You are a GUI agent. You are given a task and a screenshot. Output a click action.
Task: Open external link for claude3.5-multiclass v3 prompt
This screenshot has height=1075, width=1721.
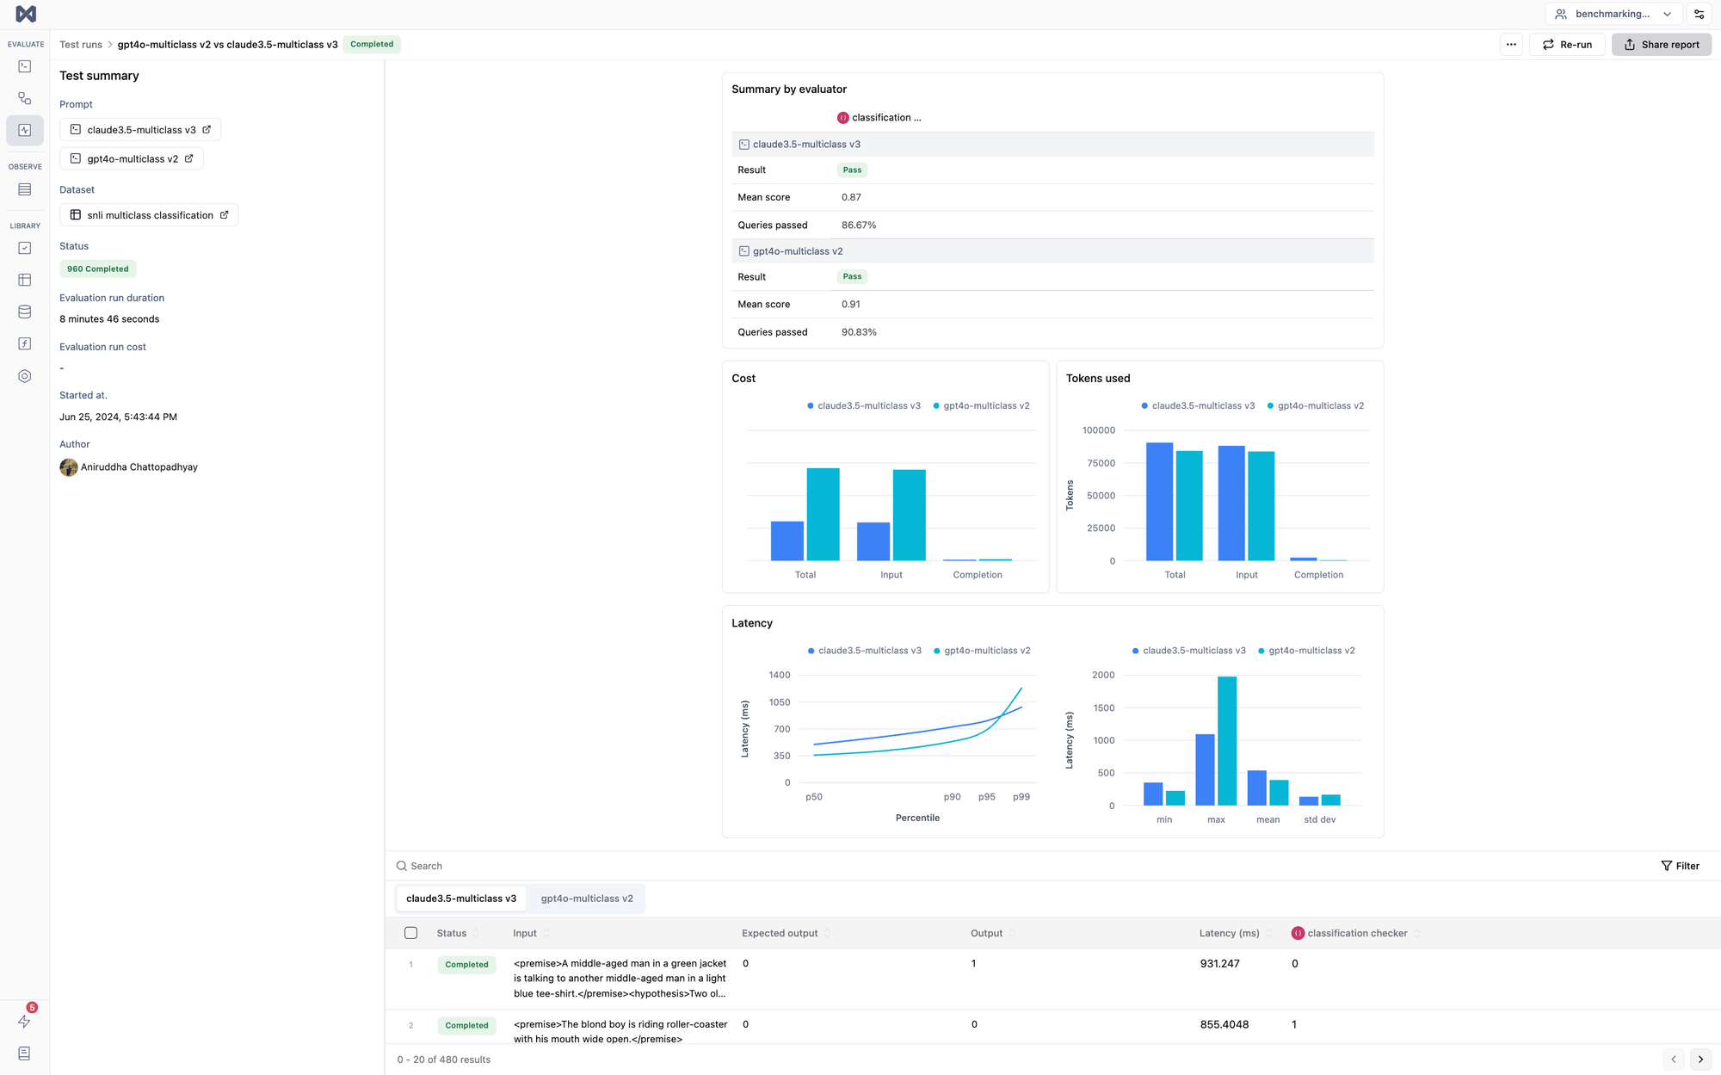(207, 130)
